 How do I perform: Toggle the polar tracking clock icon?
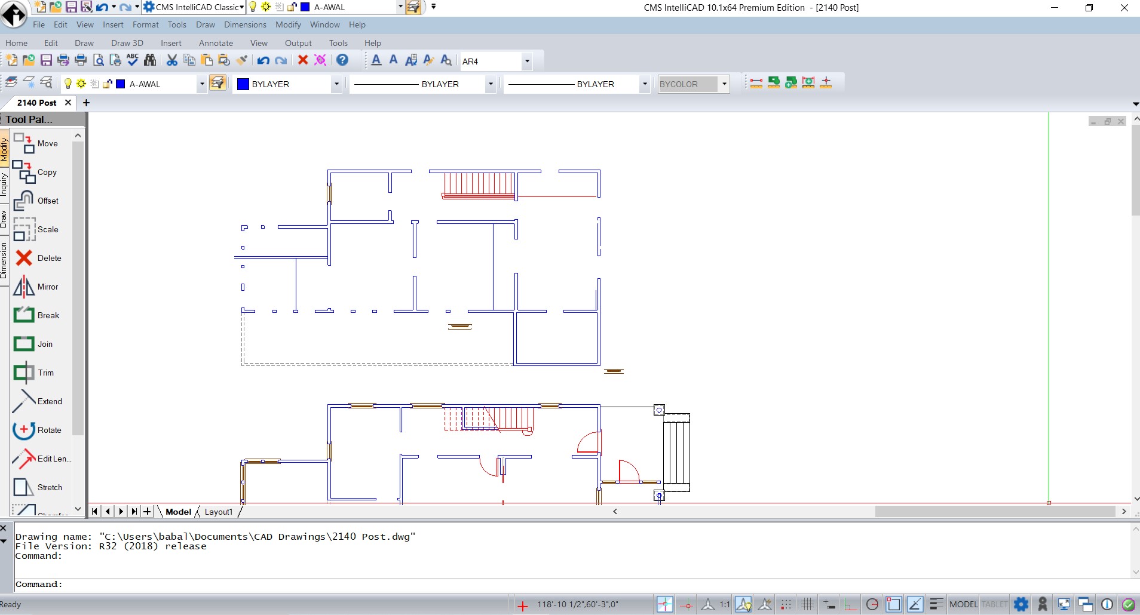click(x=872, y=604)
